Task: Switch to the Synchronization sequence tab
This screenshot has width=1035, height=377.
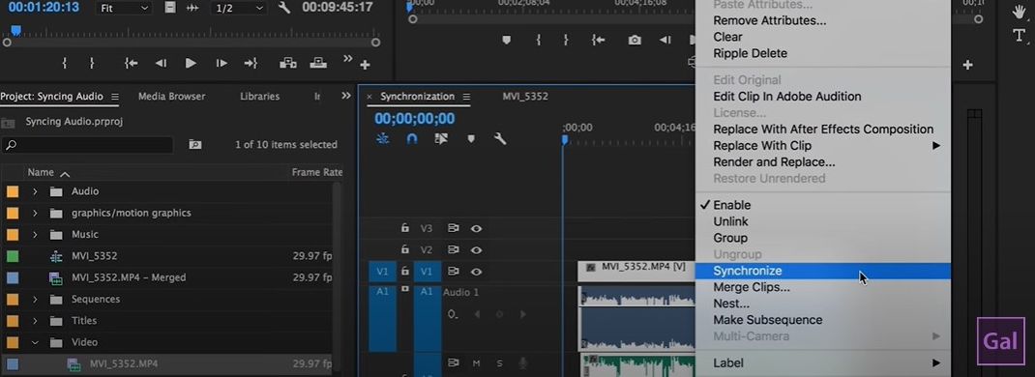Action: click(x=417, y=97)
